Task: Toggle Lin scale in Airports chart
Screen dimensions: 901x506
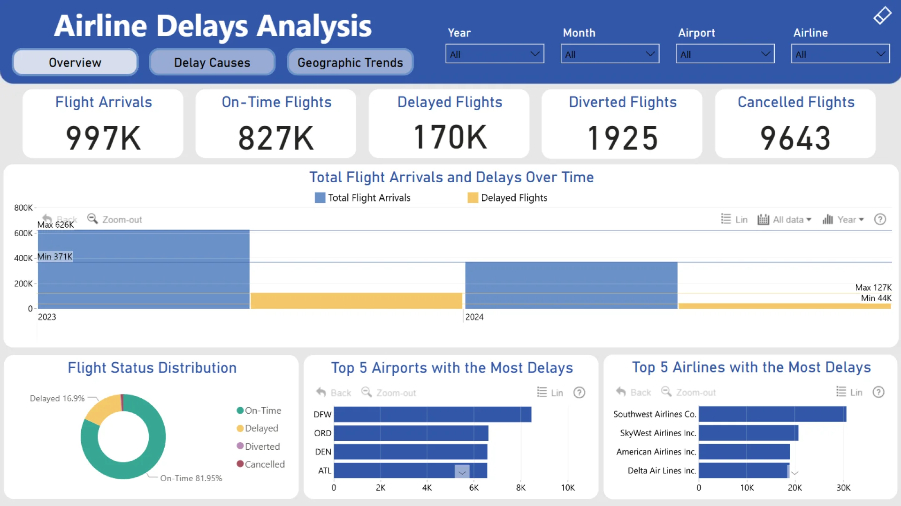Action: (x=542, y=392)
